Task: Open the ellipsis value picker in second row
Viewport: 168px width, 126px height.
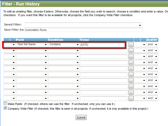Action: 131,51
